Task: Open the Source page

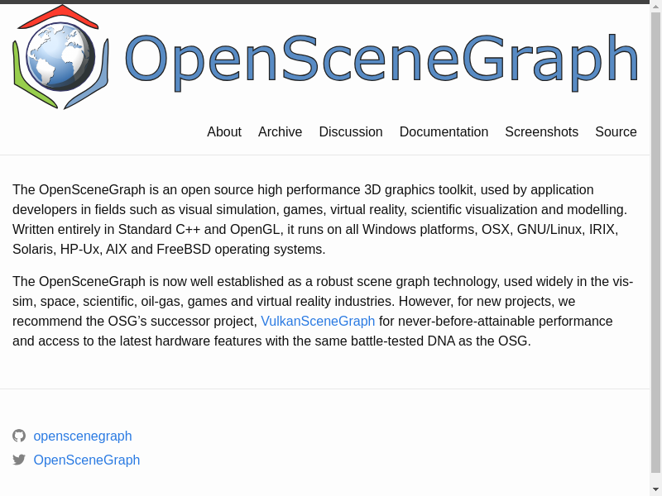Action: [616, 132]
